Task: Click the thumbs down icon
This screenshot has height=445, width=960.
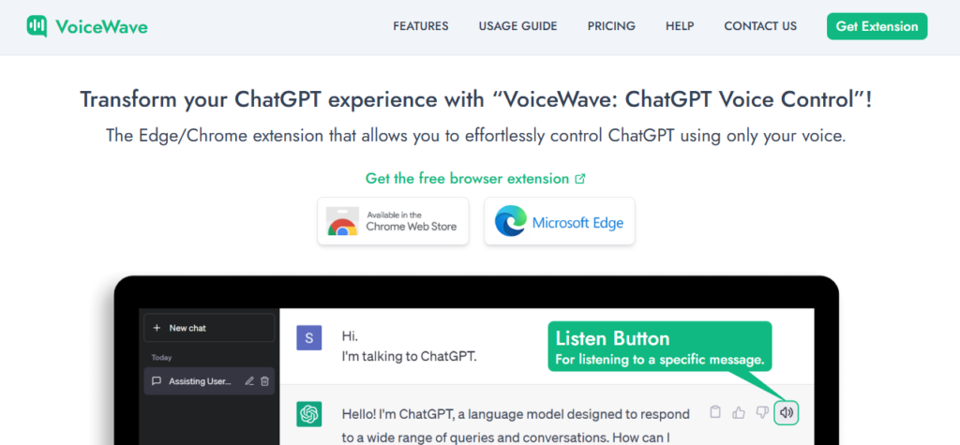Action: click(x=762, y=412)
